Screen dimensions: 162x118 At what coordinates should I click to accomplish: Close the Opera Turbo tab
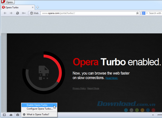pos(33,7)
